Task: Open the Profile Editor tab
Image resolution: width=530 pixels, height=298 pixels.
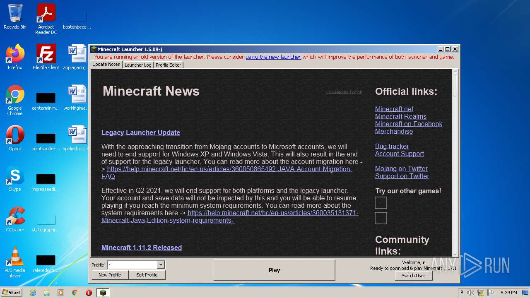Action: (168, 65)
